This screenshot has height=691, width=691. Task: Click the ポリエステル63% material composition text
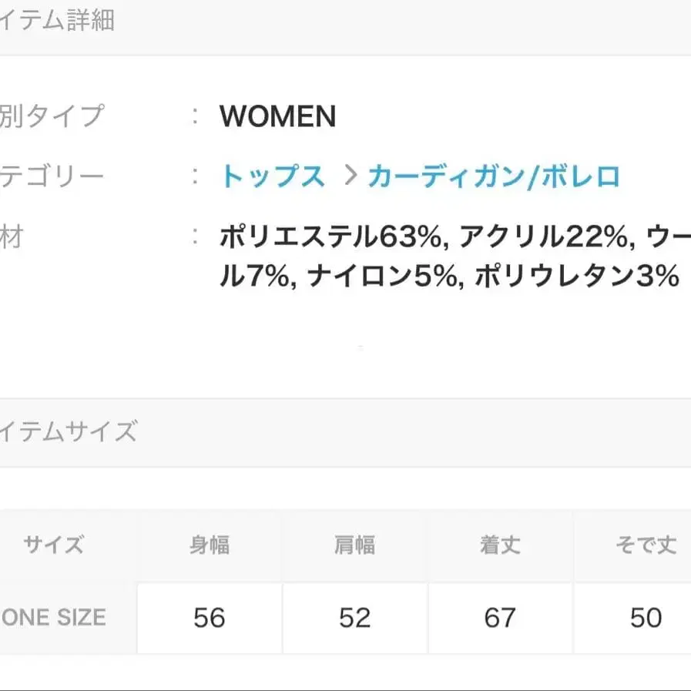331,237
